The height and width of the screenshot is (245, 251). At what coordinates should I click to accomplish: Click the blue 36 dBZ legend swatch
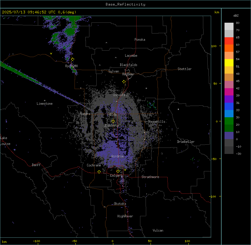[x=229, y=106]
